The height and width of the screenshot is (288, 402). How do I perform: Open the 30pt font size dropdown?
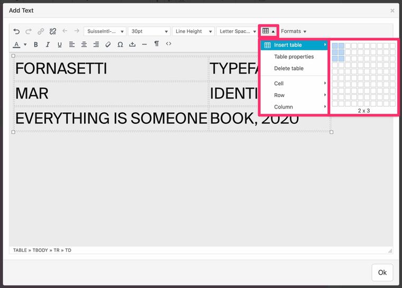coord(149,31)
